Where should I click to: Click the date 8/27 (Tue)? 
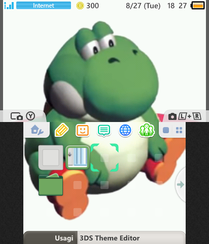tap(143, 6)
